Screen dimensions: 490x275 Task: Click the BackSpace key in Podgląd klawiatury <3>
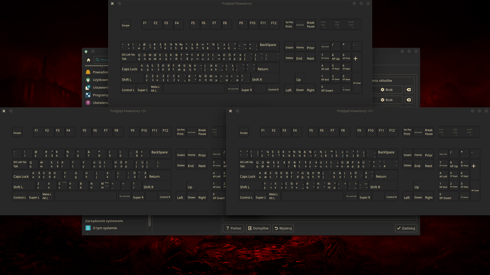(x=159, y=153)
